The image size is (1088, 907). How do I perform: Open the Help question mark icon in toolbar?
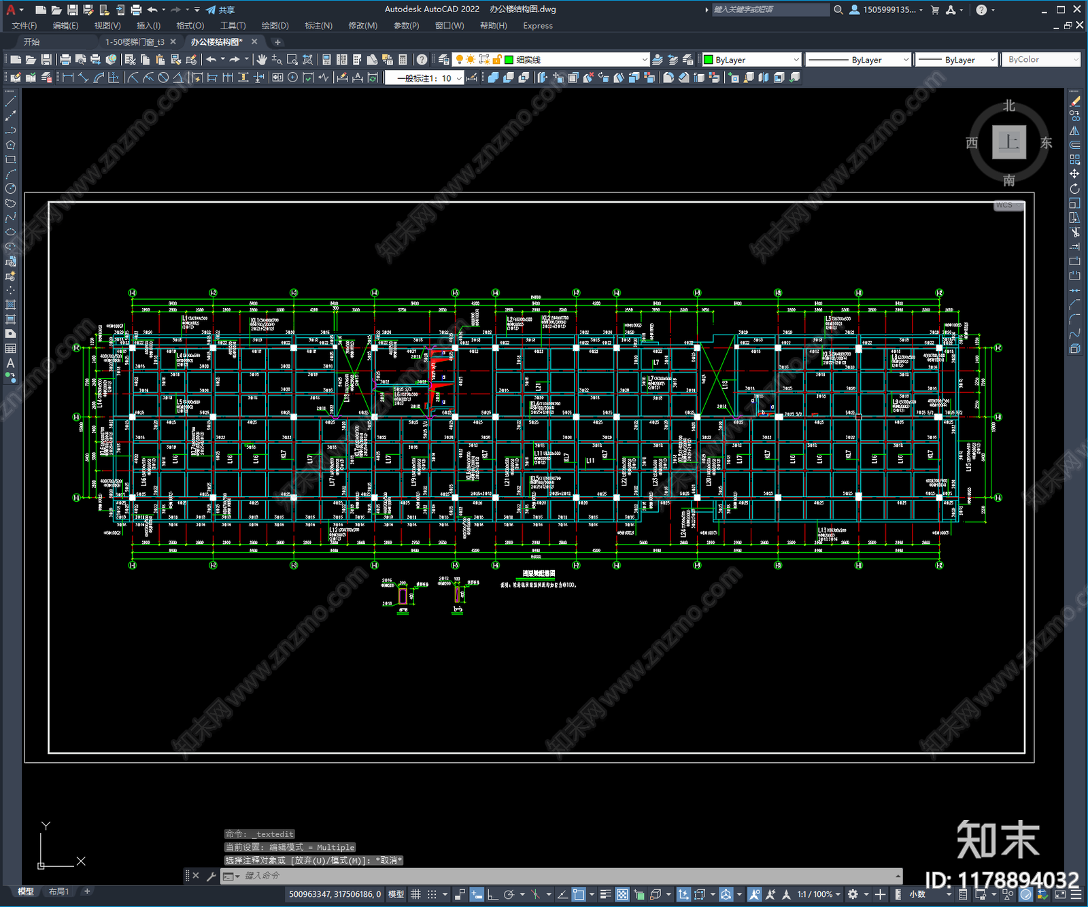(x=422, y=60)
